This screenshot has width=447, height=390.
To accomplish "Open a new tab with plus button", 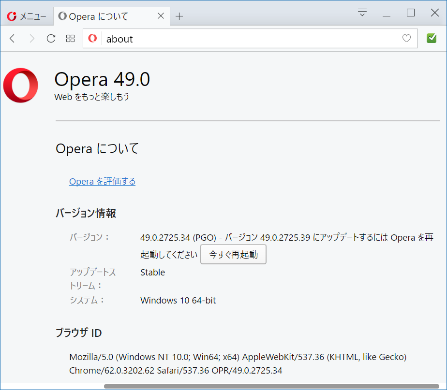I will pos(179,16).
